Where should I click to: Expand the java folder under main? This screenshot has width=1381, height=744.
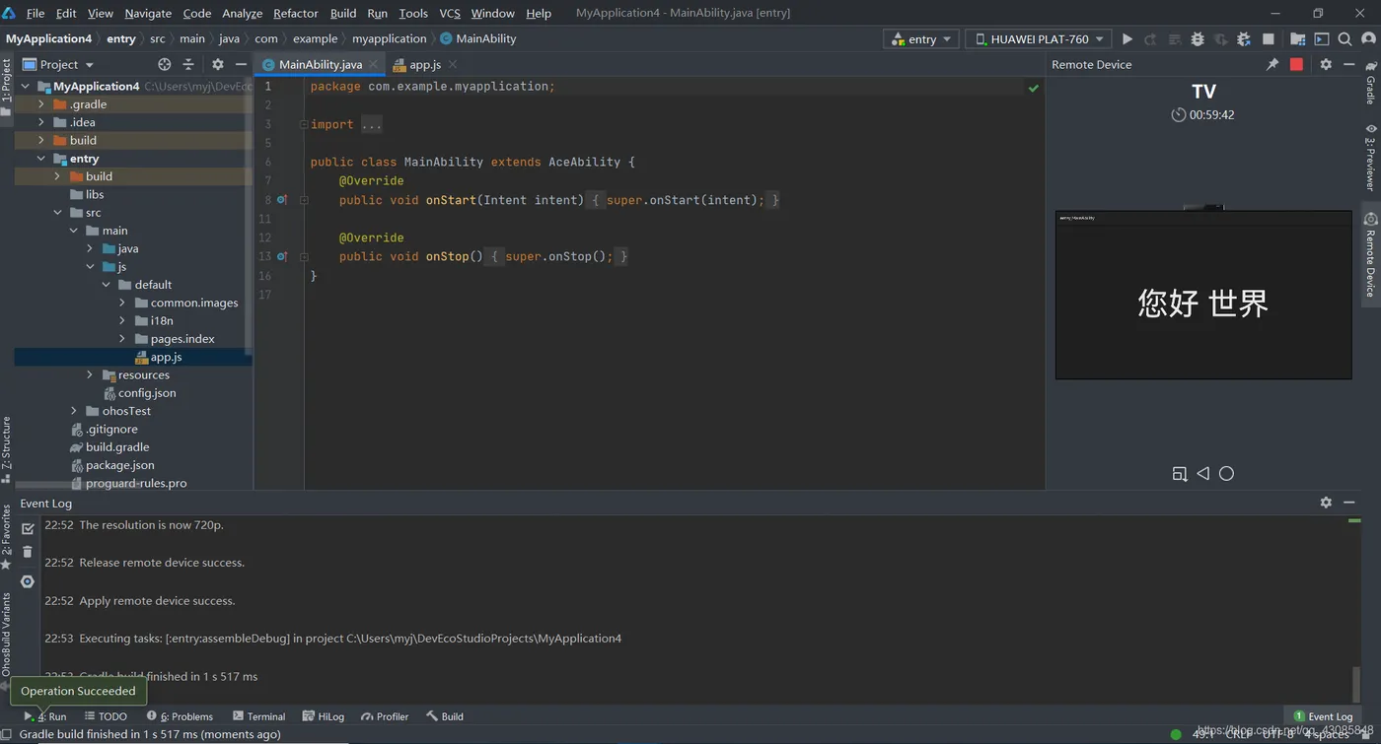90,249
